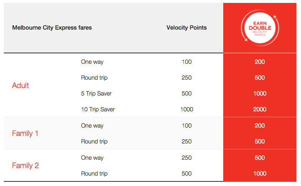Click Family 2 One way 250 points value
Screen dimensions: 301x186
tap(186, 158)
